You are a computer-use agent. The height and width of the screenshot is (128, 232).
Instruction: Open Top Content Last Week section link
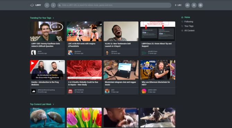pyautogui.click(x=41, y=104)
